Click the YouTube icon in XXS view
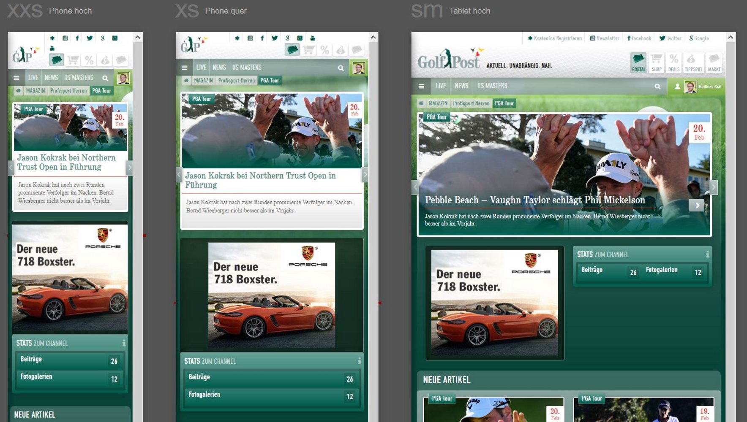This screenshot has width=747, height=422. coord(52,48)
